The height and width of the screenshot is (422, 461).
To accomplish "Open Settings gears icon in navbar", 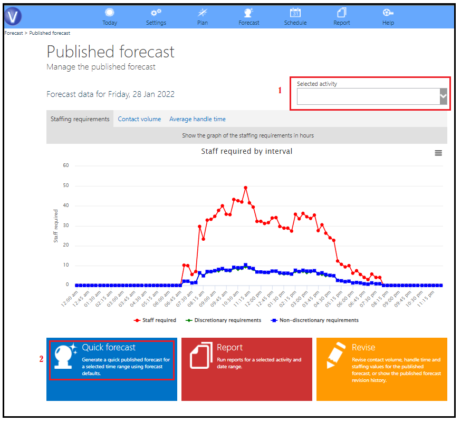I will click(x=156, y=13).
